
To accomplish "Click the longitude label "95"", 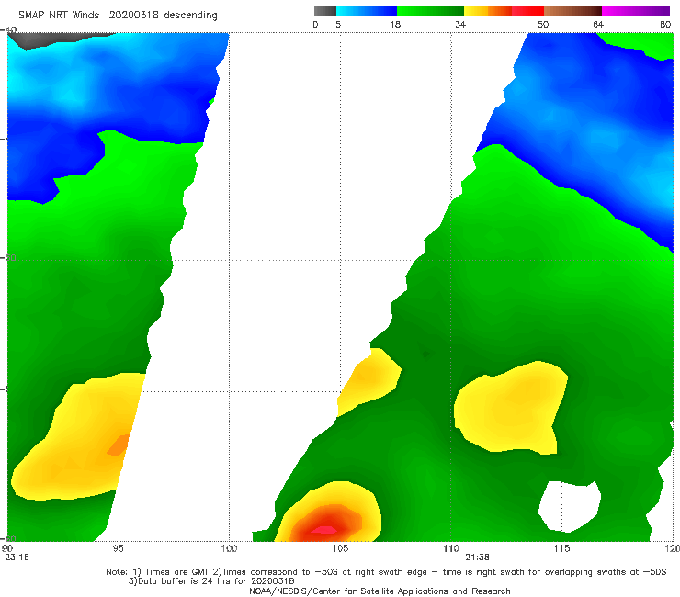I will coord(118,549).
